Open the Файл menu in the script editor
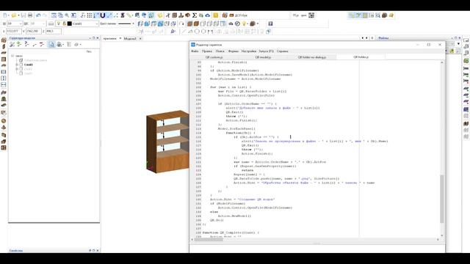470x264 pixels. [195, 51]
